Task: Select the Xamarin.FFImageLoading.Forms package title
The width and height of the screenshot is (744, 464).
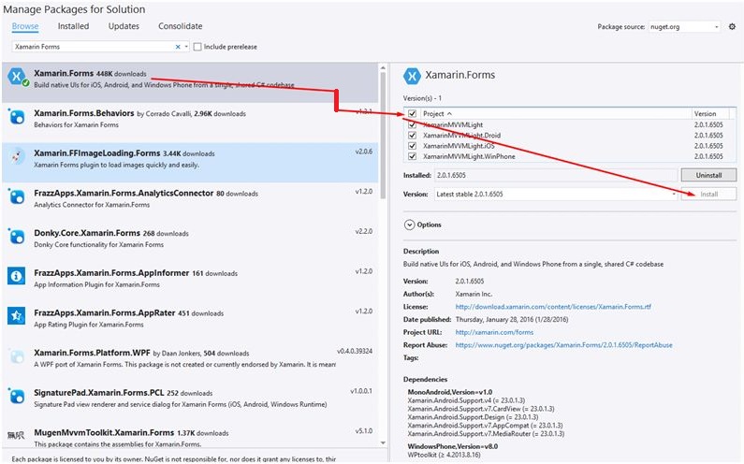Action: click(96, 153)
